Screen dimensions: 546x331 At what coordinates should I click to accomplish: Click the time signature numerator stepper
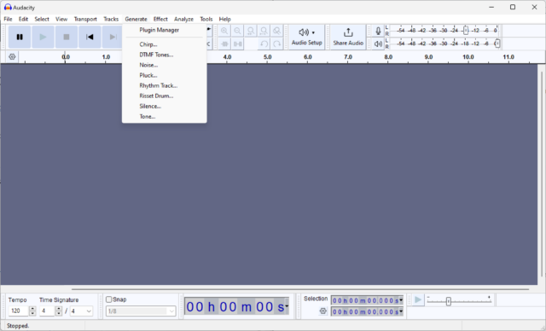tap(59, 311)
